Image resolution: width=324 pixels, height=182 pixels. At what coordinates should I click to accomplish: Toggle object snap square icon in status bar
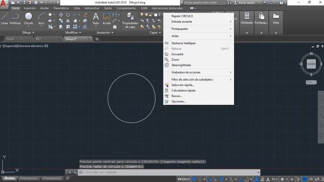point(247,179)
